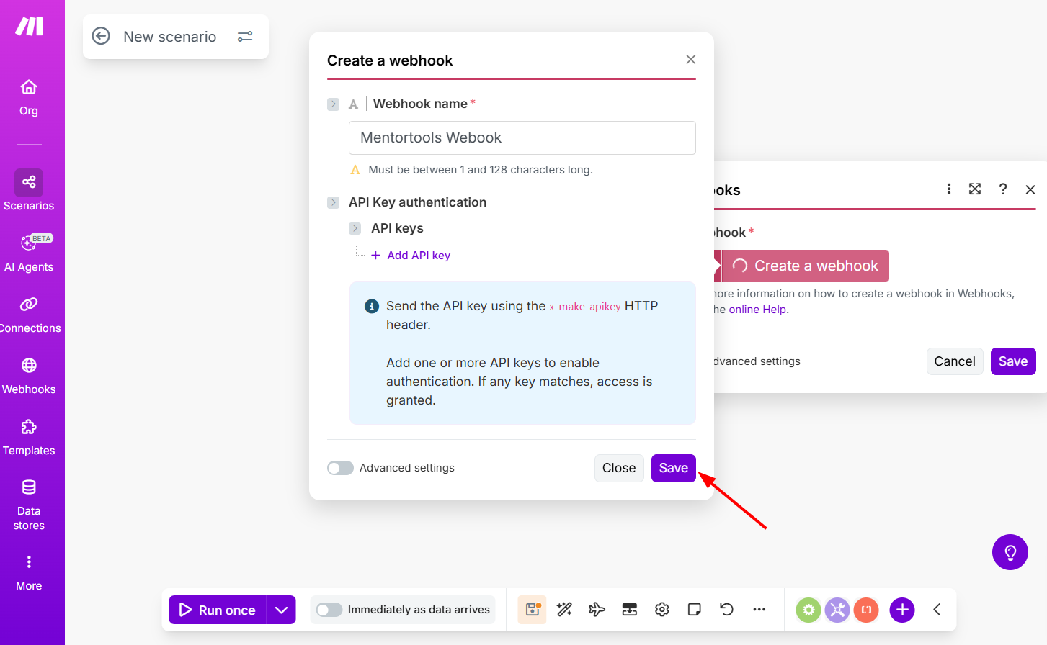Click the purple plus add-module button
Screen dimensions: 1047x645
(902, 610)
